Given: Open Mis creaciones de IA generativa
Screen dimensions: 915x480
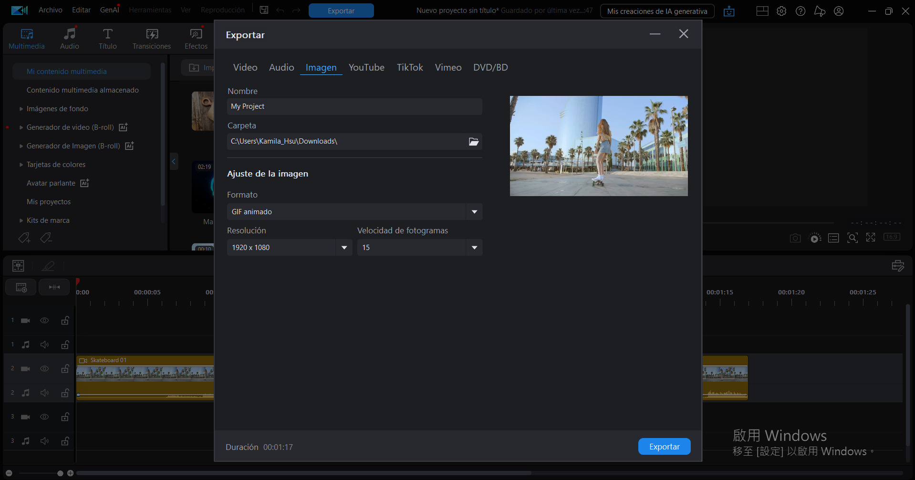Looking at the screenshot, I should (x=656, y=10).
